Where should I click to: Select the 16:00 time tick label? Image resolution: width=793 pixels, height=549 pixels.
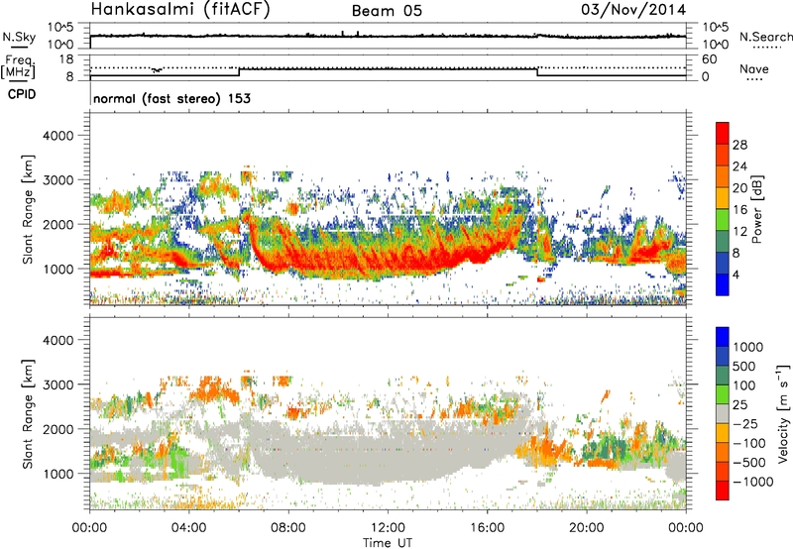click(x=487, y=528)
